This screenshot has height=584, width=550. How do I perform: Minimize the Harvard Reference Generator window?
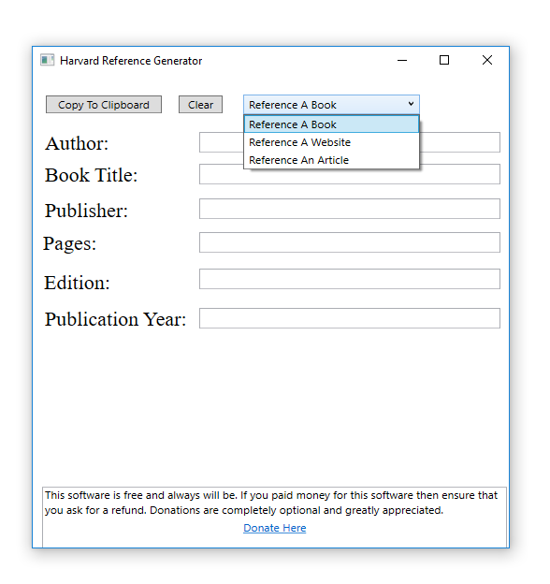[402, 60]
